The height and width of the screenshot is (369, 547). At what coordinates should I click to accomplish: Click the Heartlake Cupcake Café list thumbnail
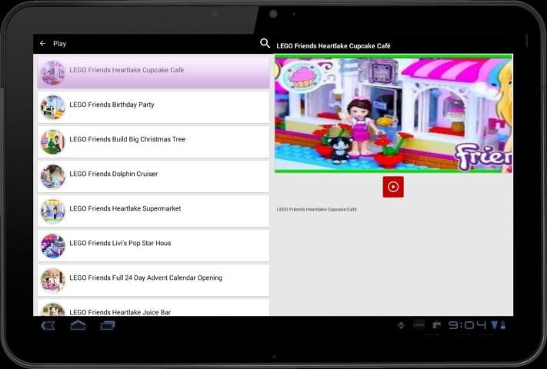pos(52,72)
